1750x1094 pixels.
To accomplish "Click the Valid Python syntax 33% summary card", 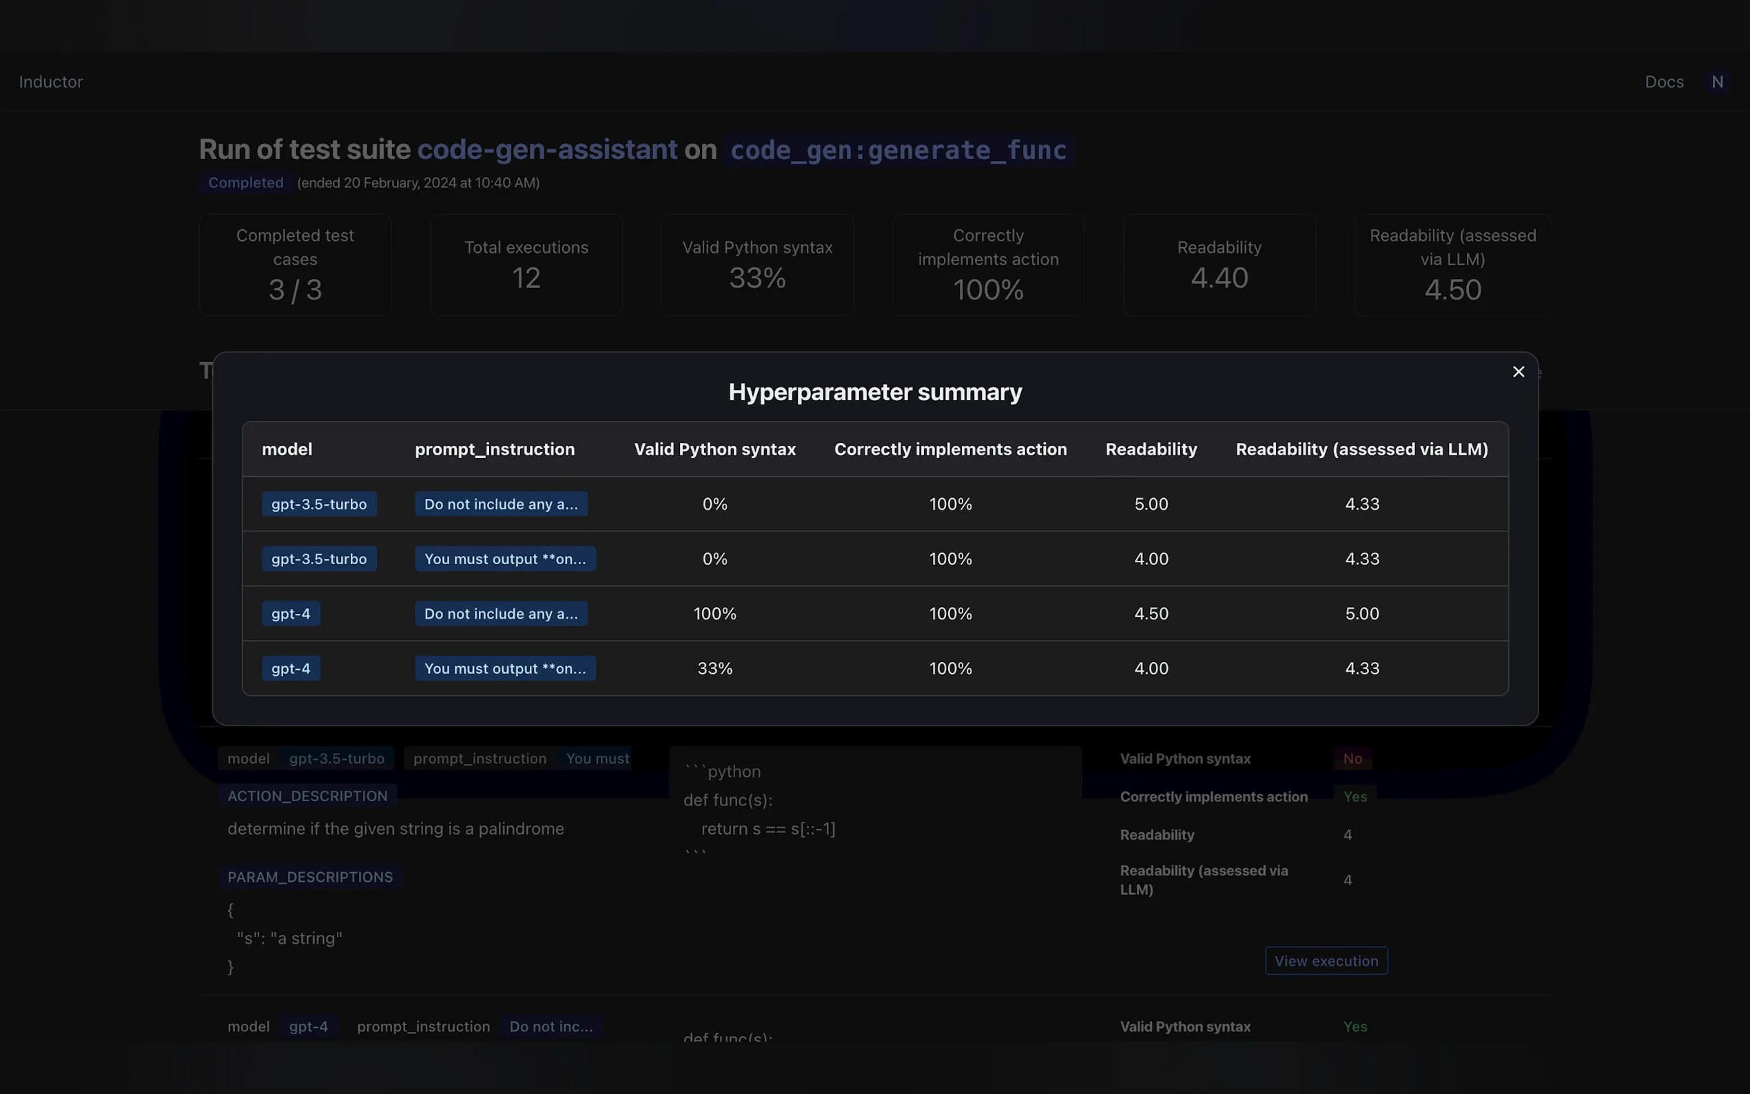I will [756, 265].
